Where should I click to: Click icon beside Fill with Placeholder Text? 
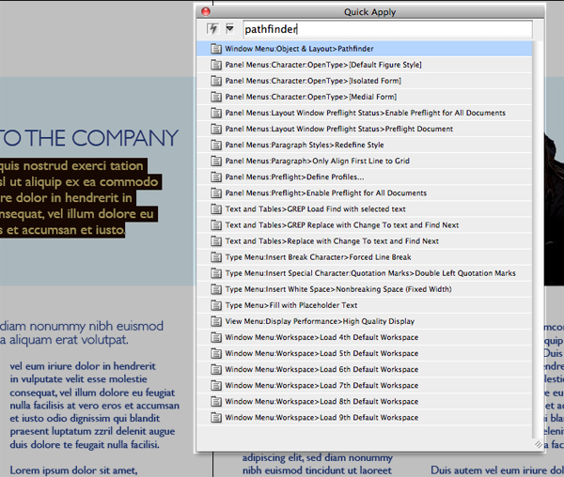click(215, 305)
